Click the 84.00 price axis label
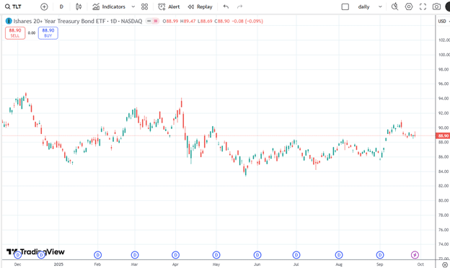The image size is (450, 268). coord(444,171)
